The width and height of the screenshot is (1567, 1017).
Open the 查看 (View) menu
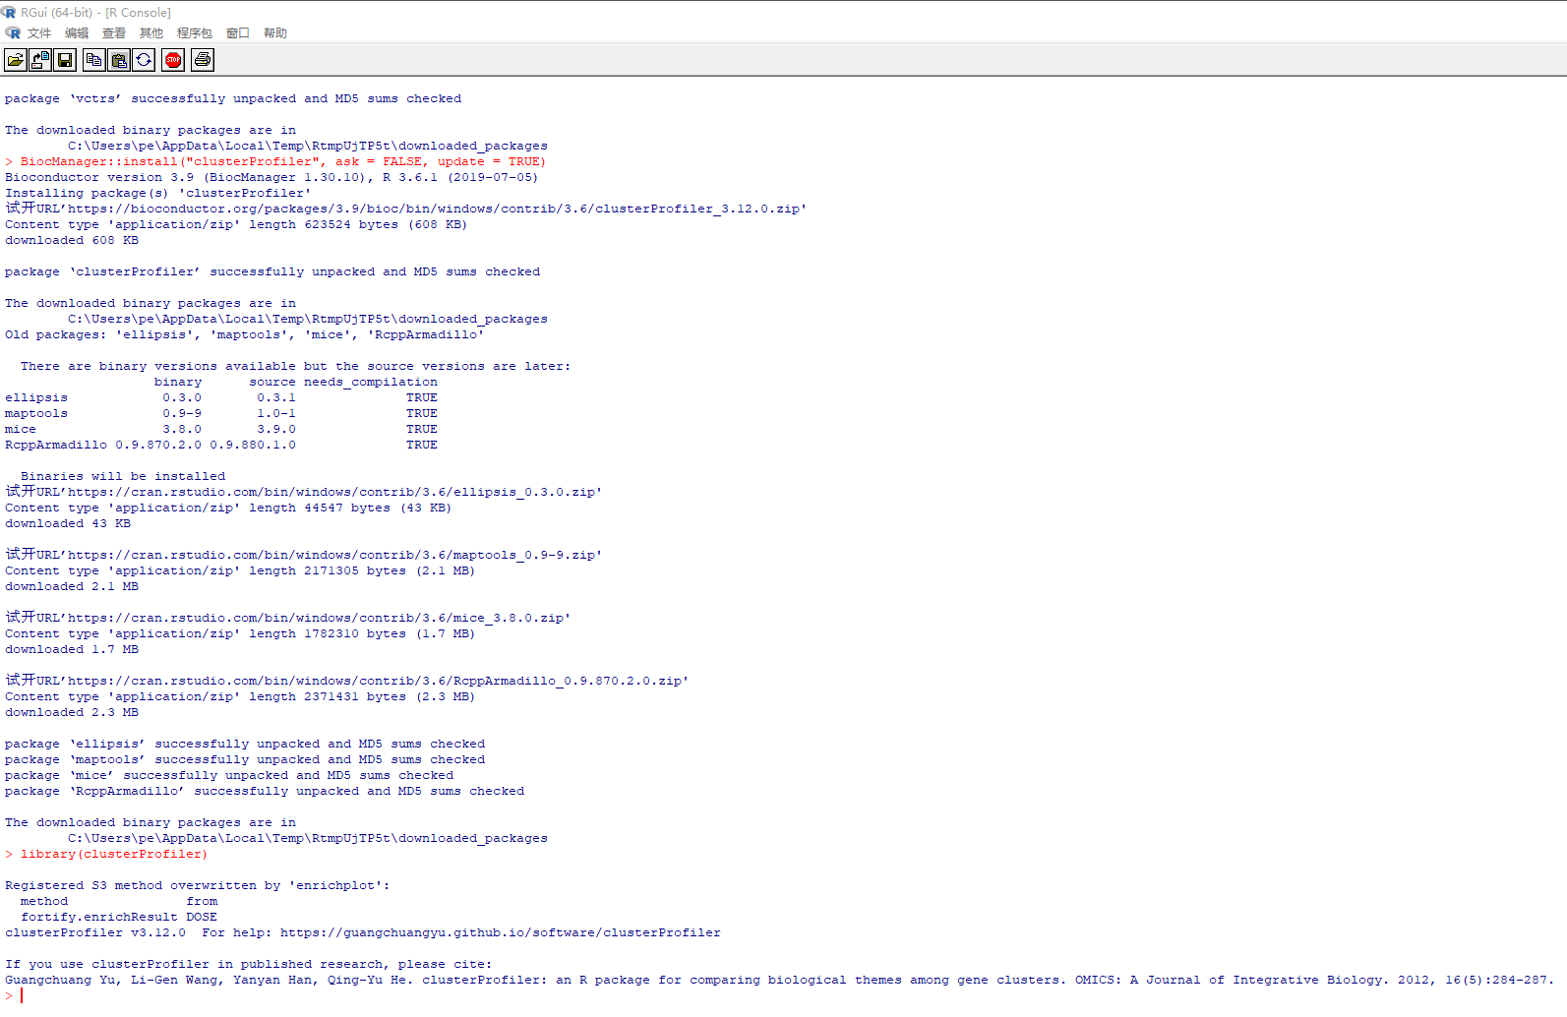click(114, 33)
